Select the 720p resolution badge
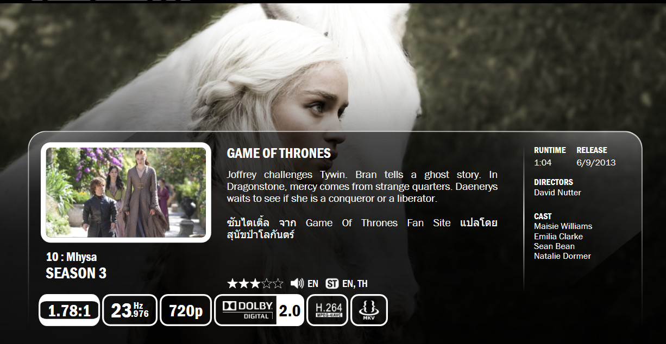 coord(186,310)
